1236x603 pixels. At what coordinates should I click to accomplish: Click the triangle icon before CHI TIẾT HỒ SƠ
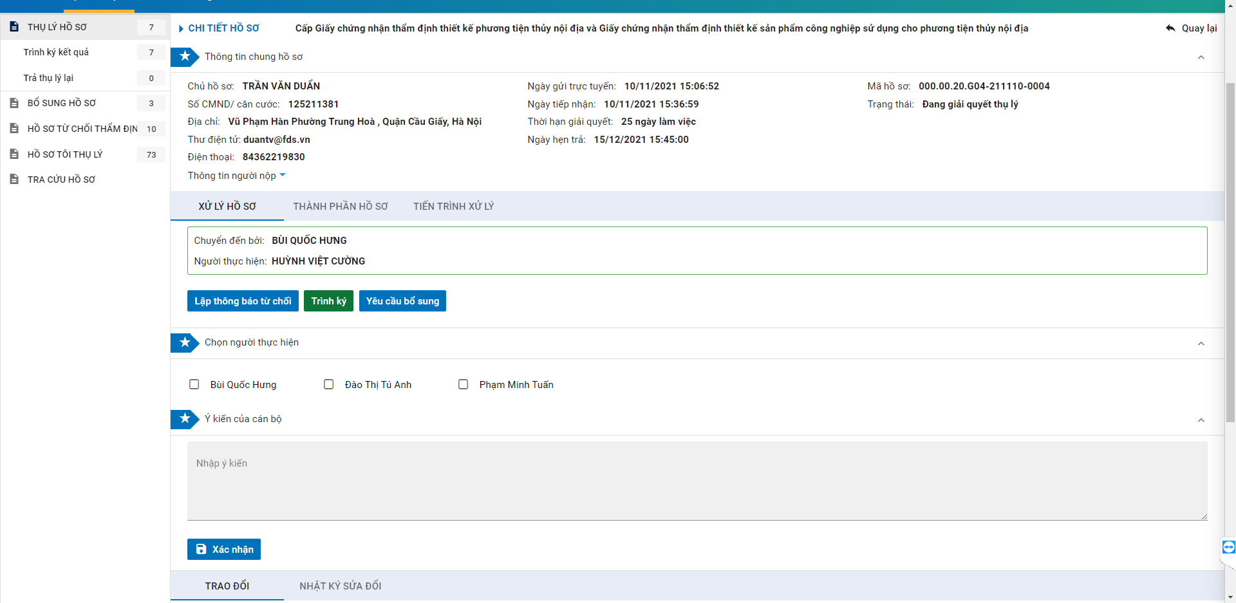181,28
